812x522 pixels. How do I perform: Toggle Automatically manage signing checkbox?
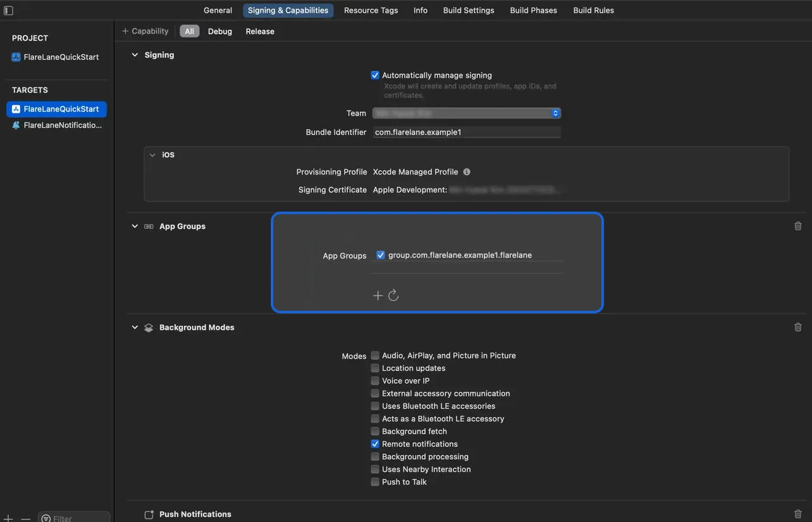[x=375, y=75]
